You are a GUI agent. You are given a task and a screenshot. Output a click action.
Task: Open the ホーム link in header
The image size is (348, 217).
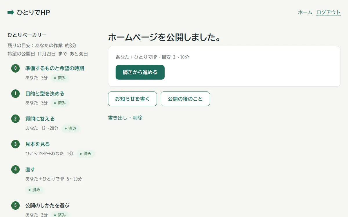(x=305, y=12)
